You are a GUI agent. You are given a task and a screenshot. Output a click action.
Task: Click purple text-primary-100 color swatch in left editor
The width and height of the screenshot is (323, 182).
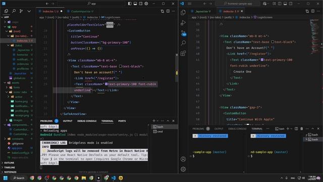pyautogui.click(x=106, y=84)
